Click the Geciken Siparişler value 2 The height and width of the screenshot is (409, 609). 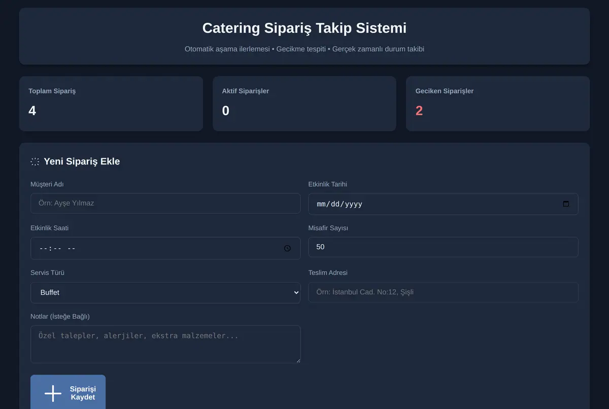[419, 111]
